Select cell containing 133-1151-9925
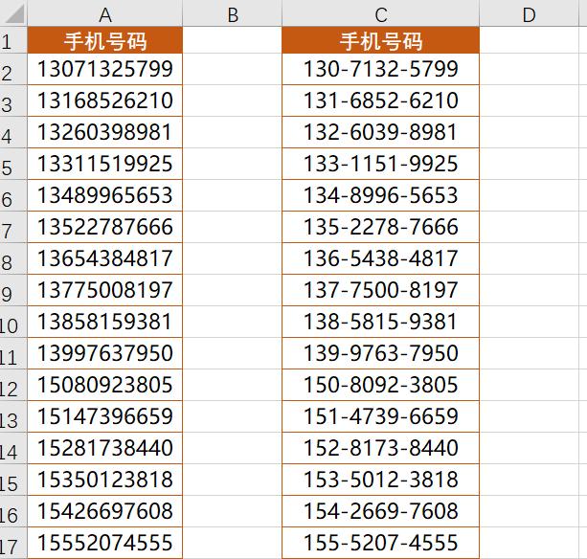587x559 pixels. point(380,164)
